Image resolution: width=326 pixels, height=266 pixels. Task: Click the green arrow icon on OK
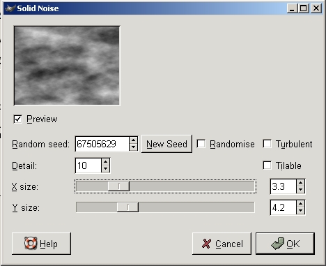[x=278, y=244]
